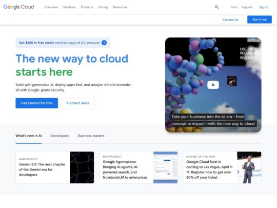Image resolution: width=277 pixels, height=208 pixels.
Task: Open the Support link
Action: click(x=247, y=7)
